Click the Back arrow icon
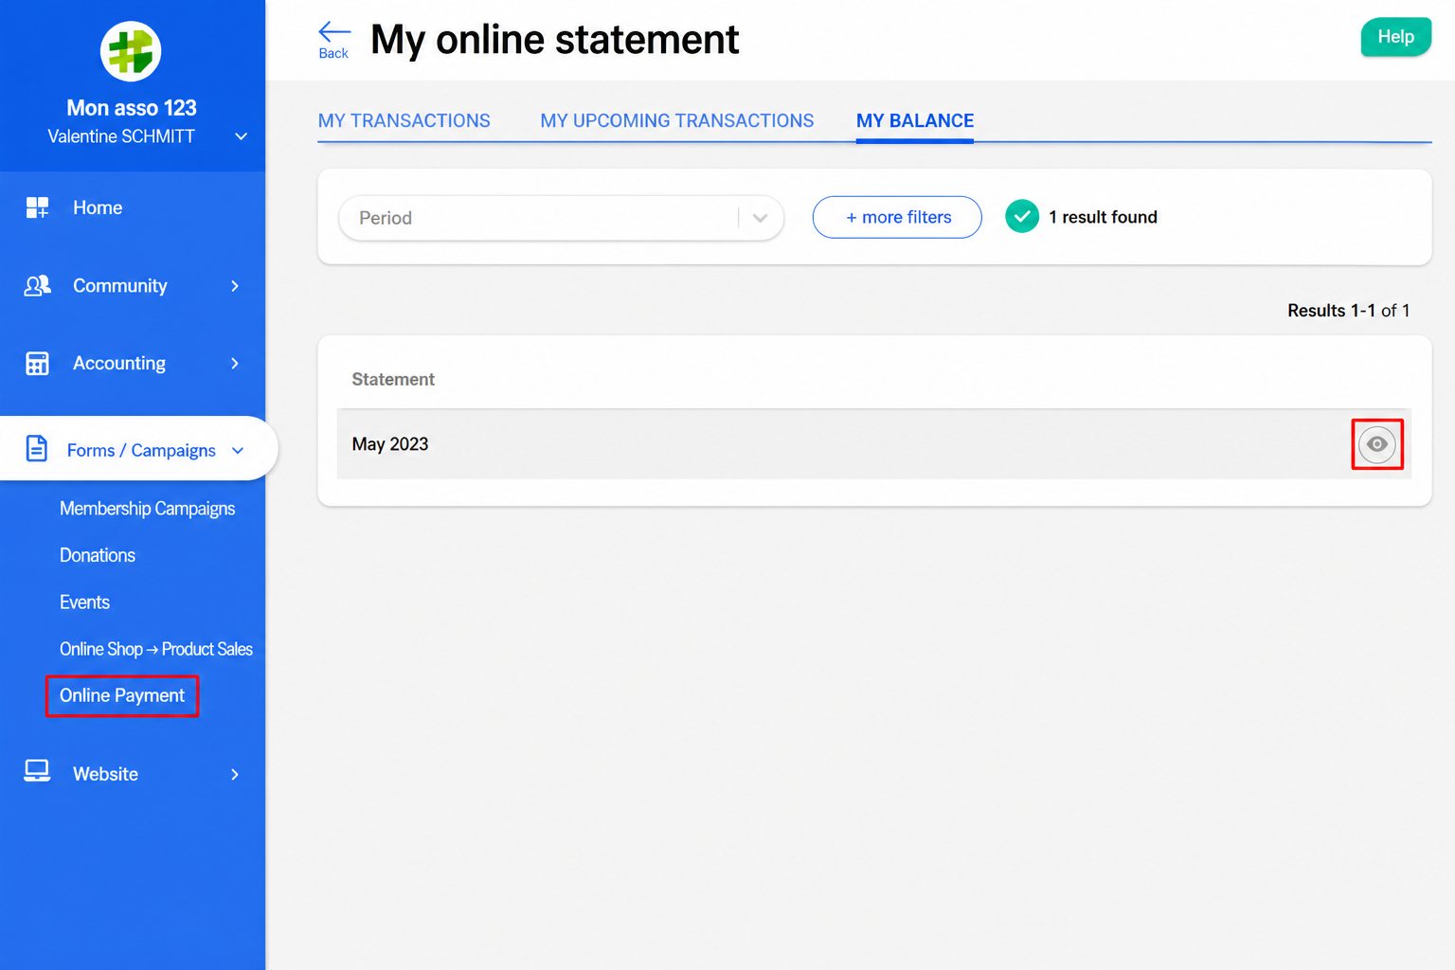Image resolution: width=1455 pixels, height=970 pixels. pyautogui.click(x=334, y=31)
